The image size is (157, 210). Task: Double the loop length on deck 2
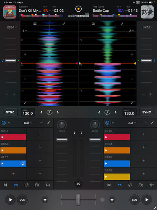[116, 112]
